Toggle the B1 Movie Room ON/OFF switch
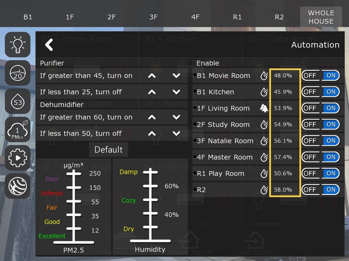The height and width of the screenshot is (261, 349). pyautogui.click(x=320, y=76)
